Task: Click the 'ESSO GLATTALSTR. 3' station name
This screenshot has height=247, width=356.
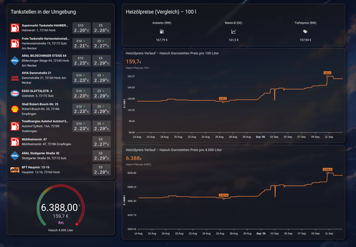Action: click(x=37, y=91)
